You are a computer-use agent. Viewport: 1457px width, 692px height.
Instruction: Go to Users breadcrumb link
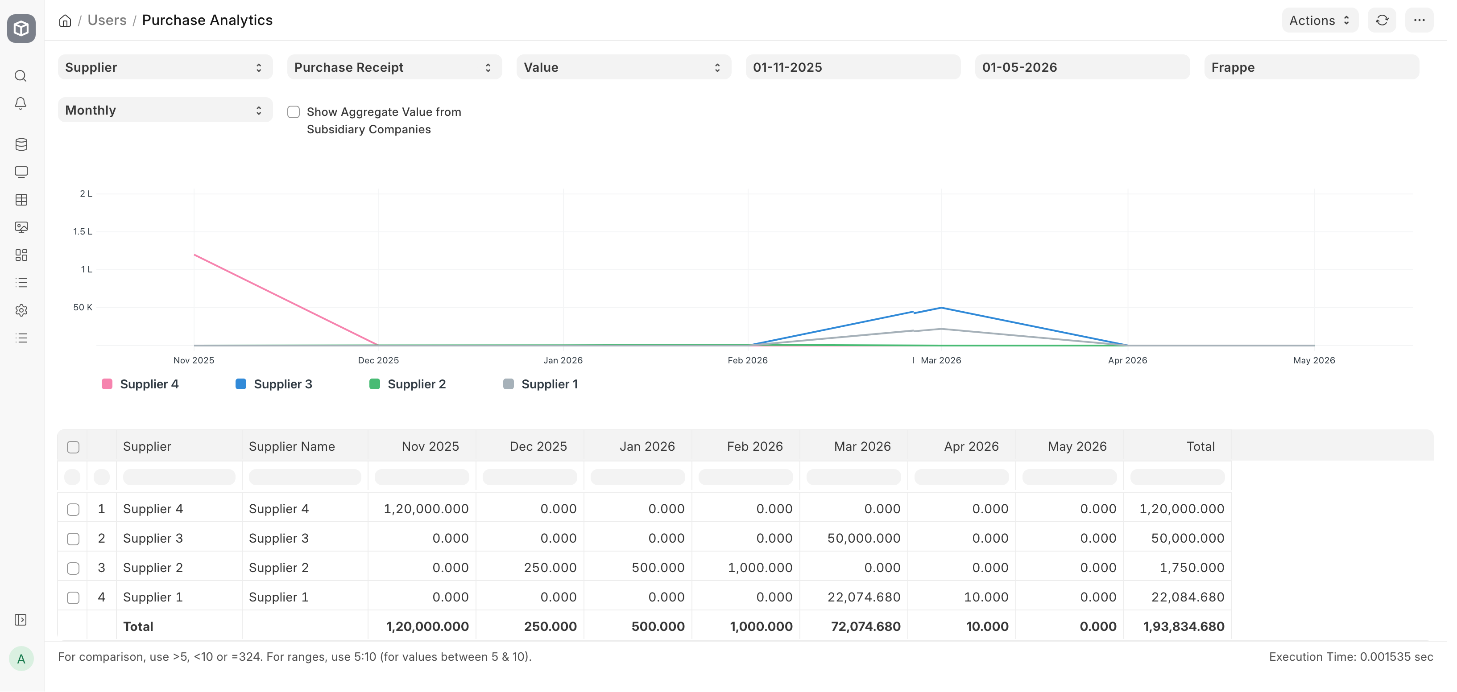pos(107,21)
